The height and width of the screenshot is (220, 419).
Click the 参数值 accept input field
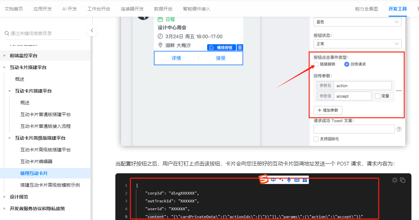point(352,96)
